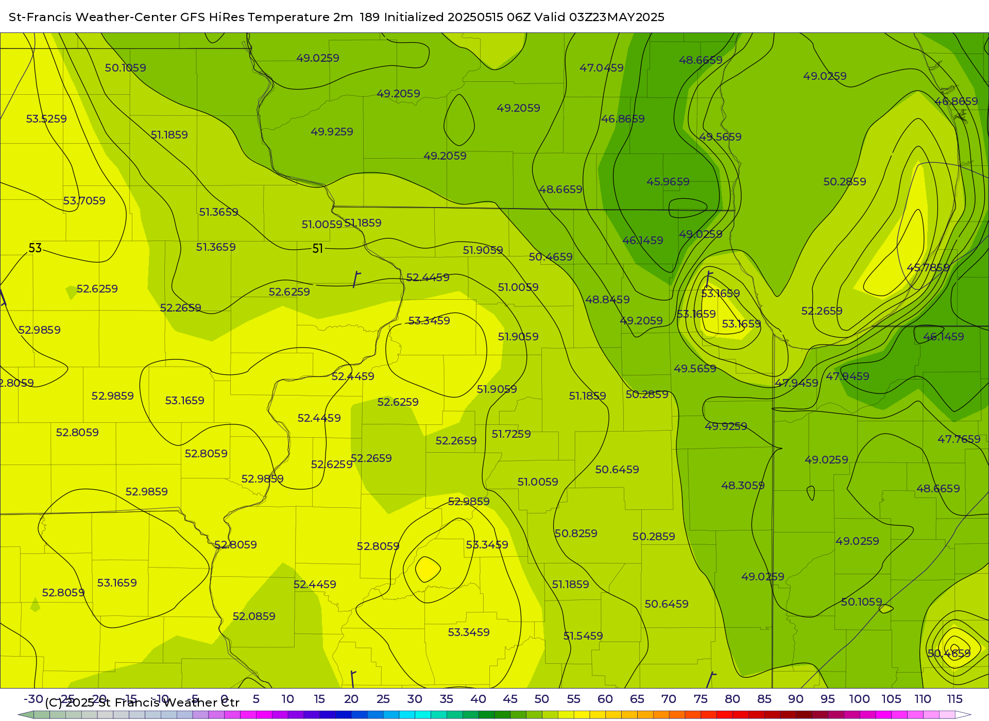Click the '-30' tick label on color scale
The width and height of the screenshot is (989, 721).
pos(33,699)
